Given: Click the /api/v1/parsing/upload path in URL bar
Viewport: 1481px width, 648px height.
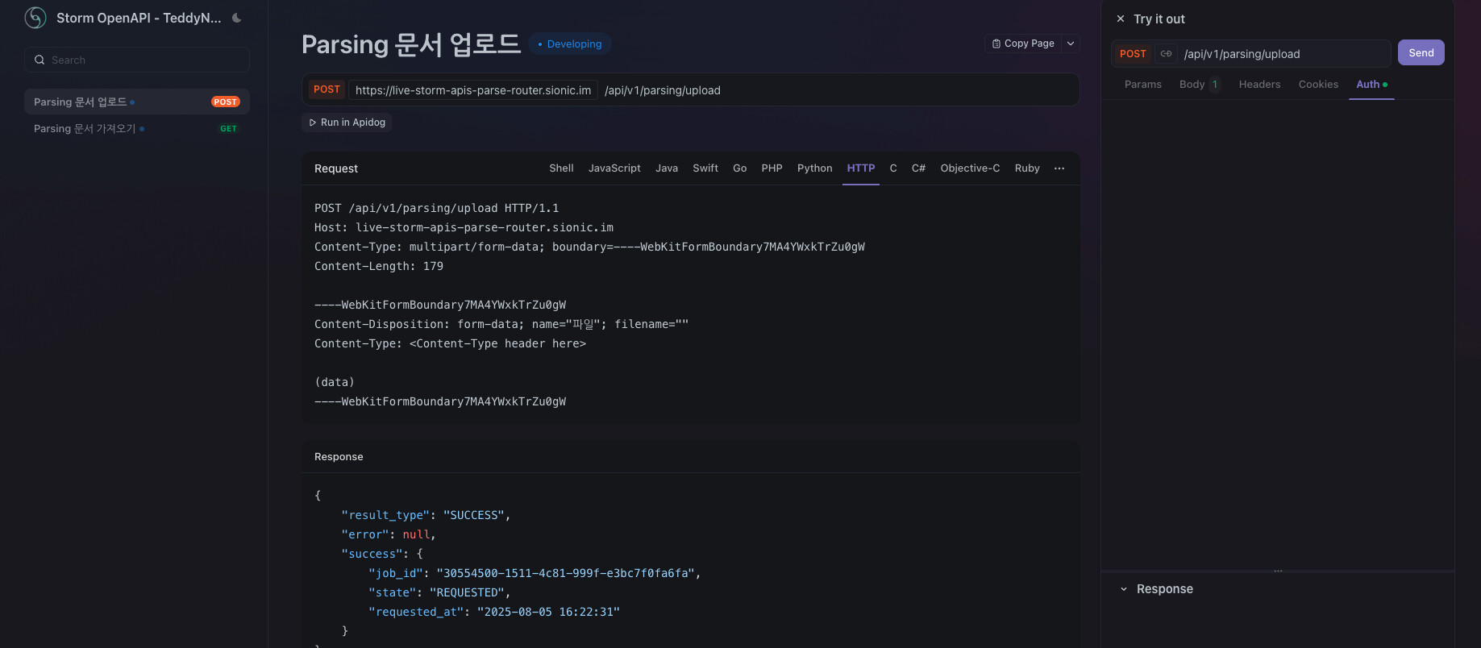Looking at the screenshot, I should click(663, 90).
